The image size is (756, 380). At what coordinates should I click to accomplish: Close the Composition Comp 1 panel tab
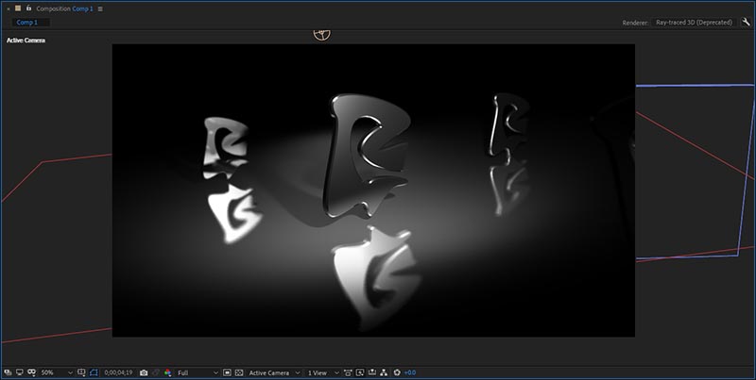[9, 8]
